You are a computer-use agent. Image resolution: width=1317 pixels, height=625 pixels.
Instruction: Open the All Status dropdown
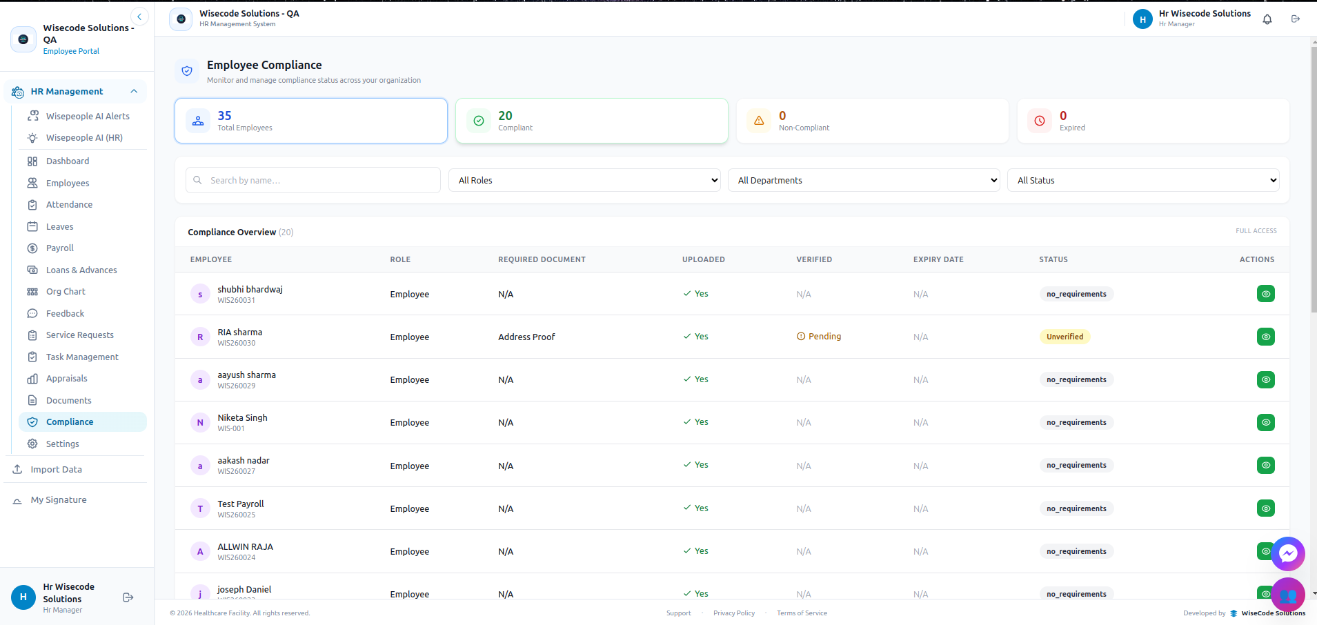[1143, 180]
